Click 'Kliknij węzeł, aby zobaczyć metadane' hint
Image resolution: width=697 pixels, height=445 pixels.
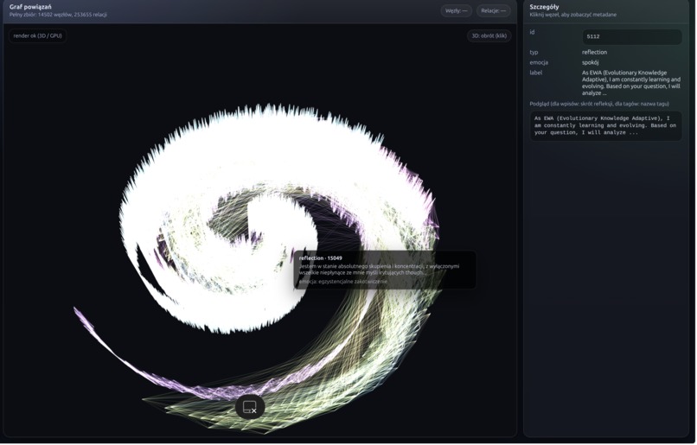click(573, 15)
